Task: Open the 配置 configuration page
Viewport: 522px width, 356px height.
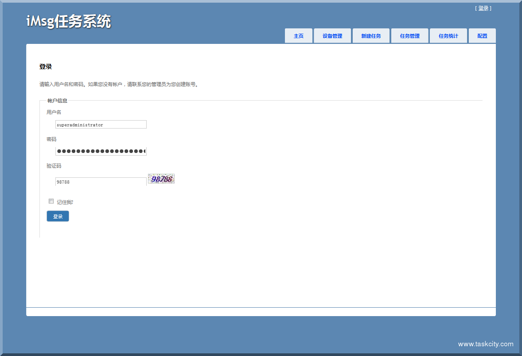Action: click(482, 35)
